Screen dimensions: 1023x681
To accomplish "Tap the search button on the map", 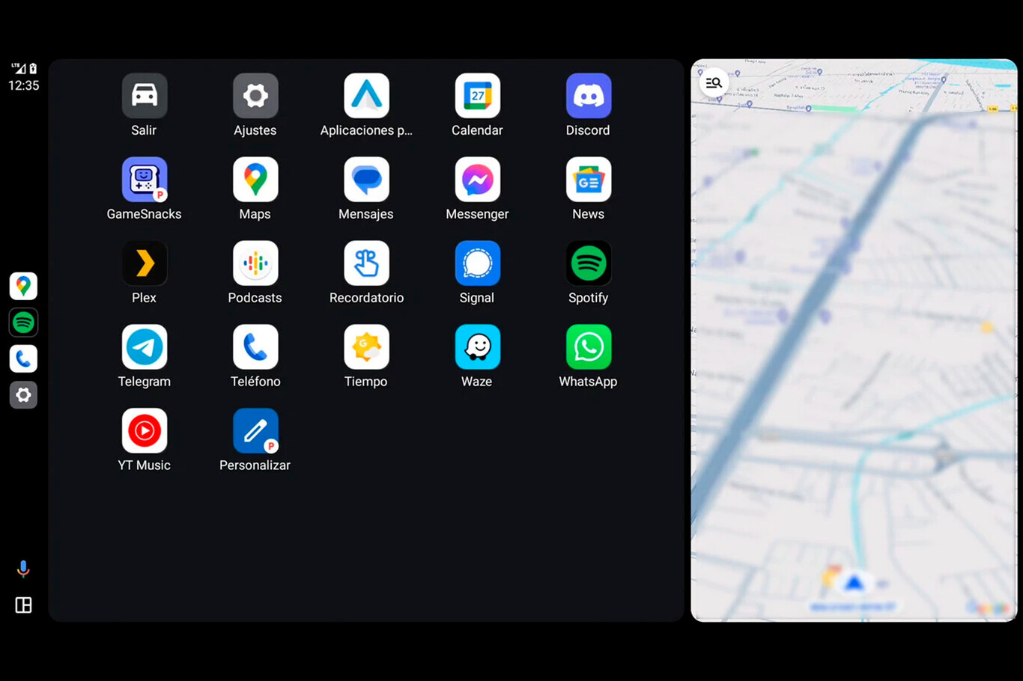I will (714, 82).
